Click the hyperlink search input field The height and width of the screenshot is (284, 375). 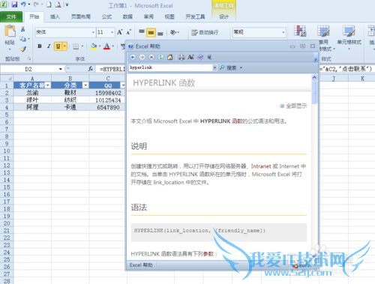(171, 67)
